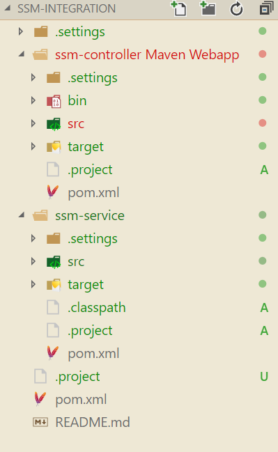Click the A badge next to .classpath
This screenshot has height=452, width=278.
click(264, 308)
